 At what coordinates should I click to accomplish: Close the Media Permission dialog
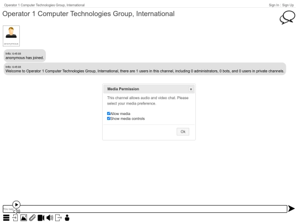191,89
